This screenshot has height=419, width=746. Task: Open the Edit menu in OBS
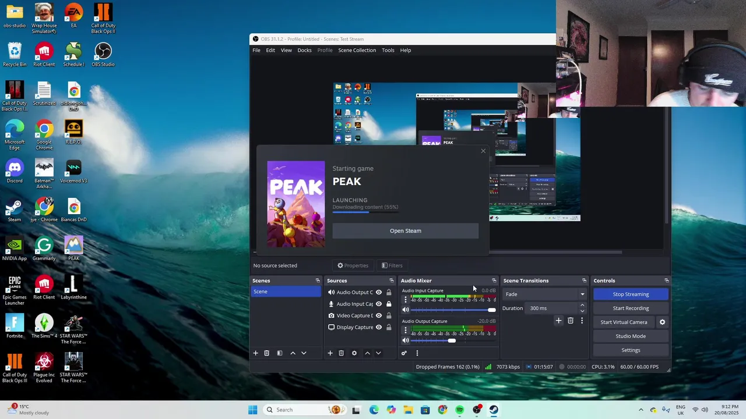pos(270,50)
